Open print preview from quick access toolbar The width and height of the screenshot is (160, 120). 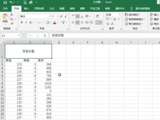coord(25,2)
